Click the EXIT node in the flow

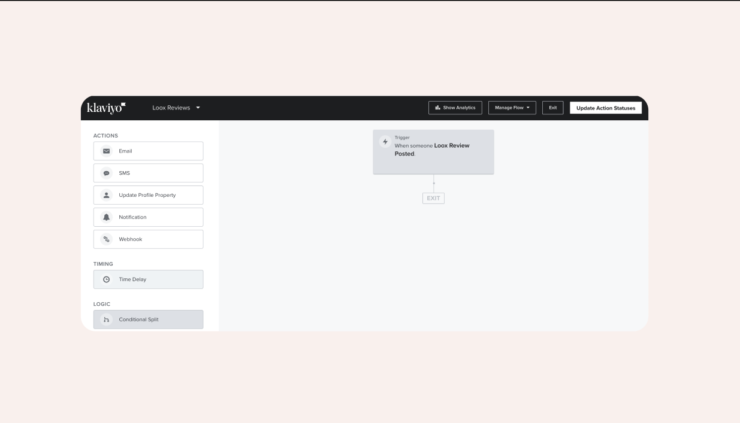pos(433,198)
